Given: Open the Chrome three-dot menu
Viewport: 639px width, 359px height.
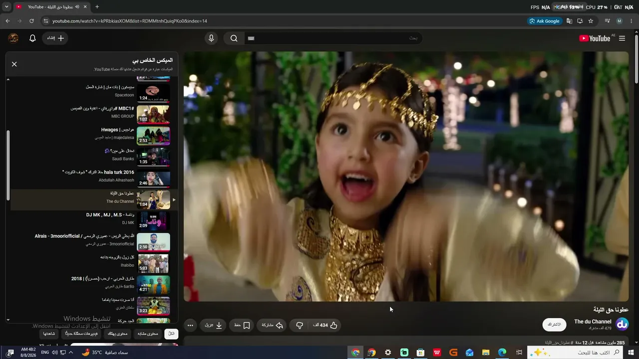Looking at the screenshot, I should tap(632, 21).
